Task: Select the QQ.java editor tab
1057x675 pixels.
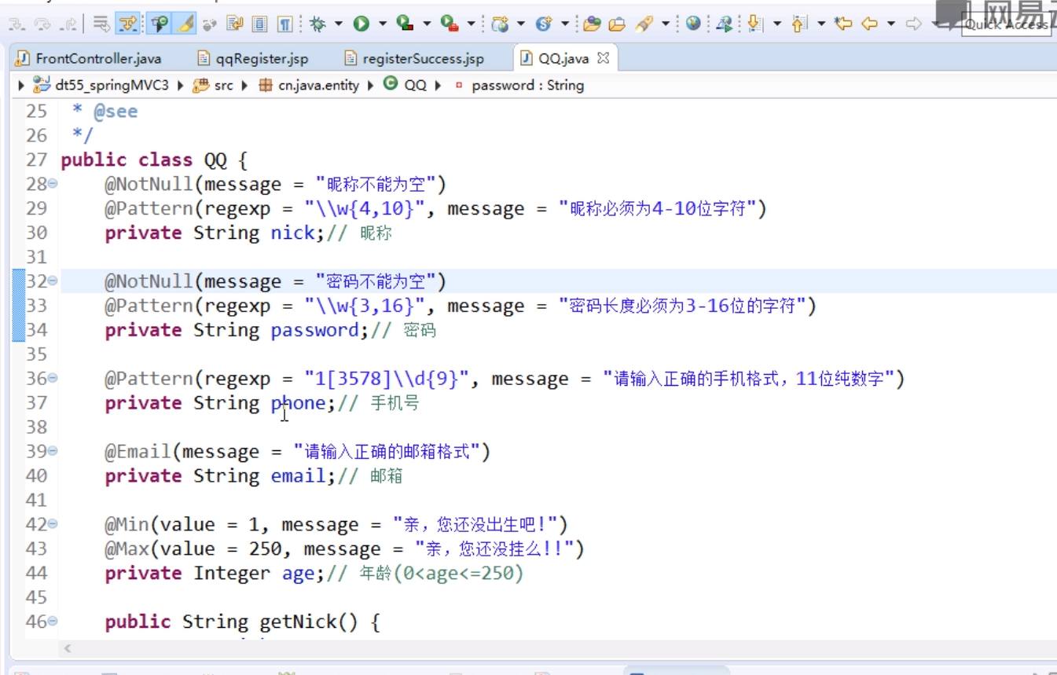Action: point(563,58)
